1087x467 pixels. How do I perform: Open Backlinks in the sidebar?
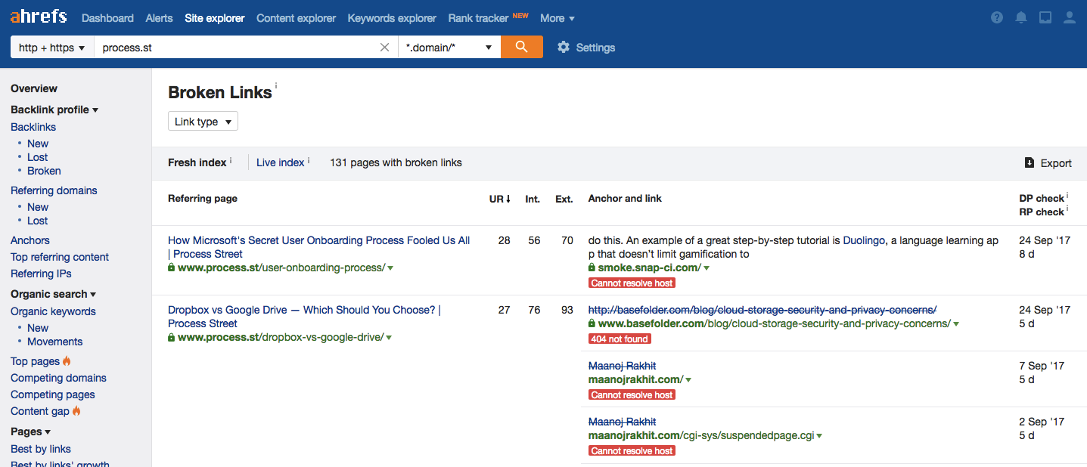click(33, 127)
